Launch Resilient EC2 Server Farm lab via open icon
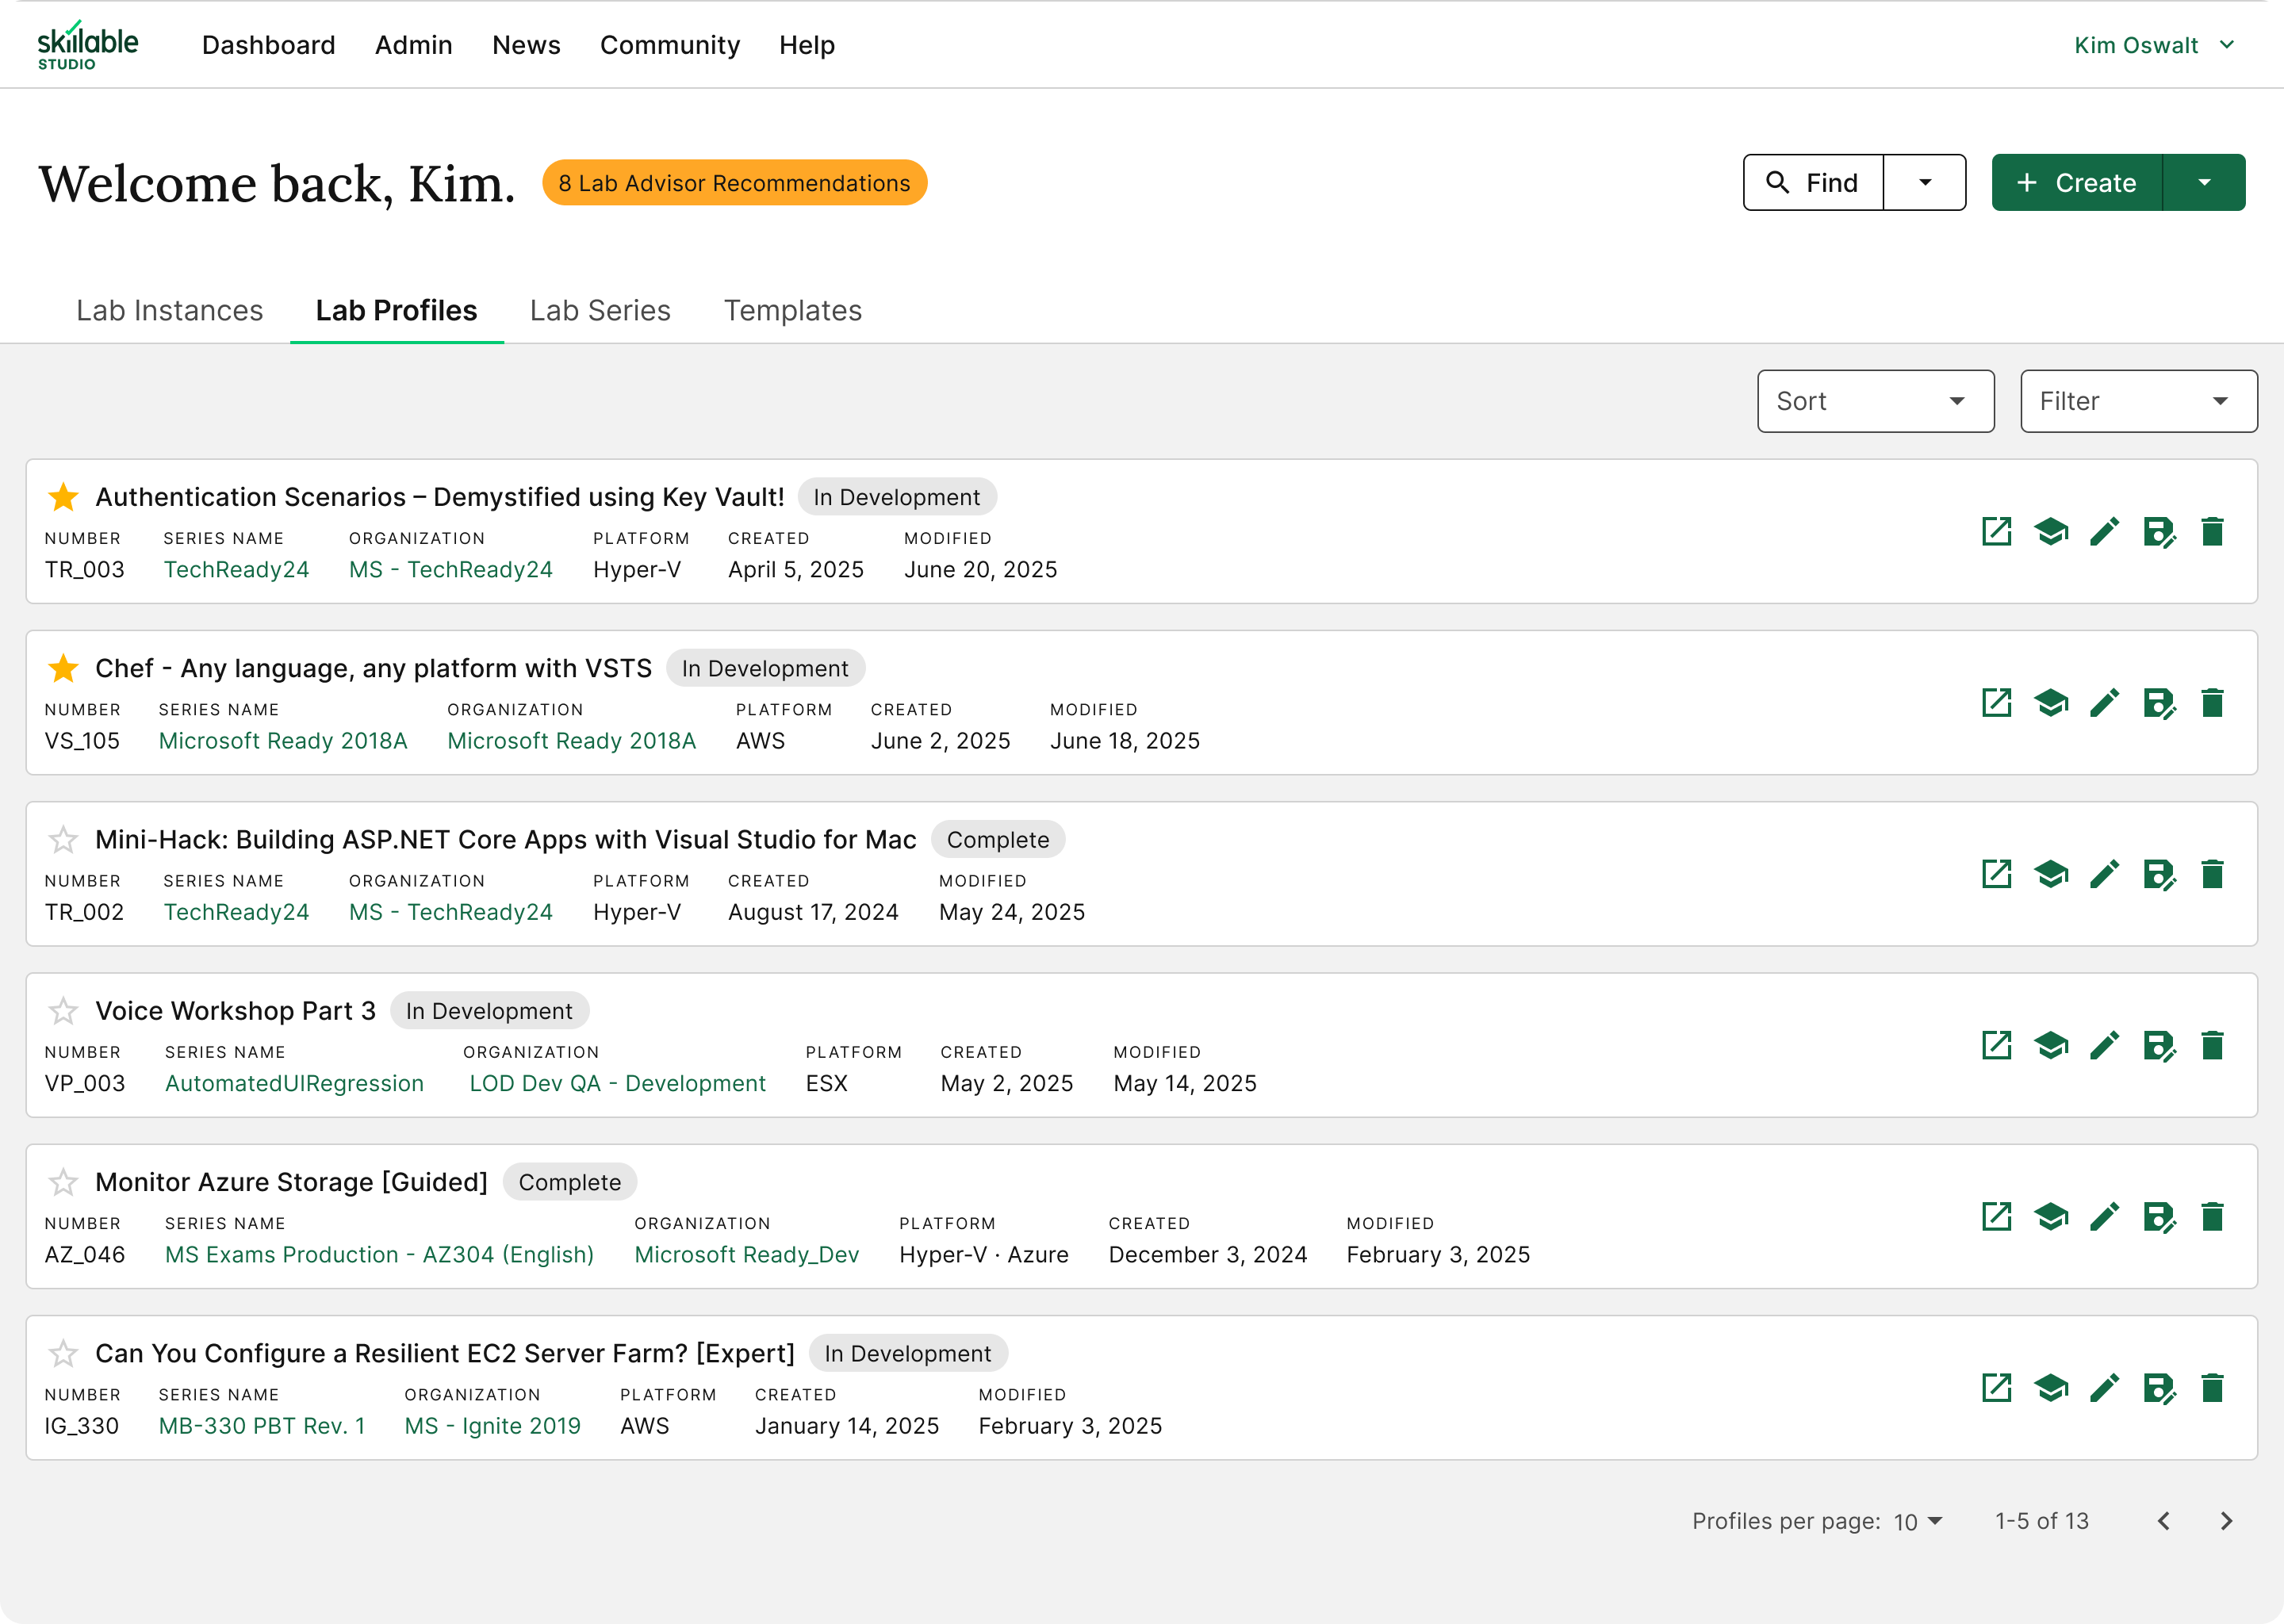The height and width of the screenshot is (1624, 2284). point(1996,1387)
